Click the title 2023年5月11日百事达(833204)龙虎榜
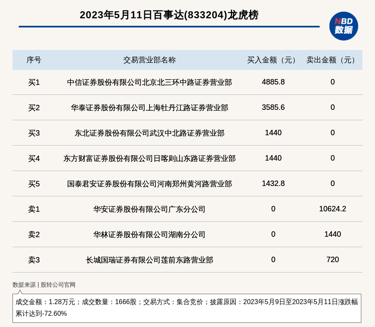 (169, 15)
